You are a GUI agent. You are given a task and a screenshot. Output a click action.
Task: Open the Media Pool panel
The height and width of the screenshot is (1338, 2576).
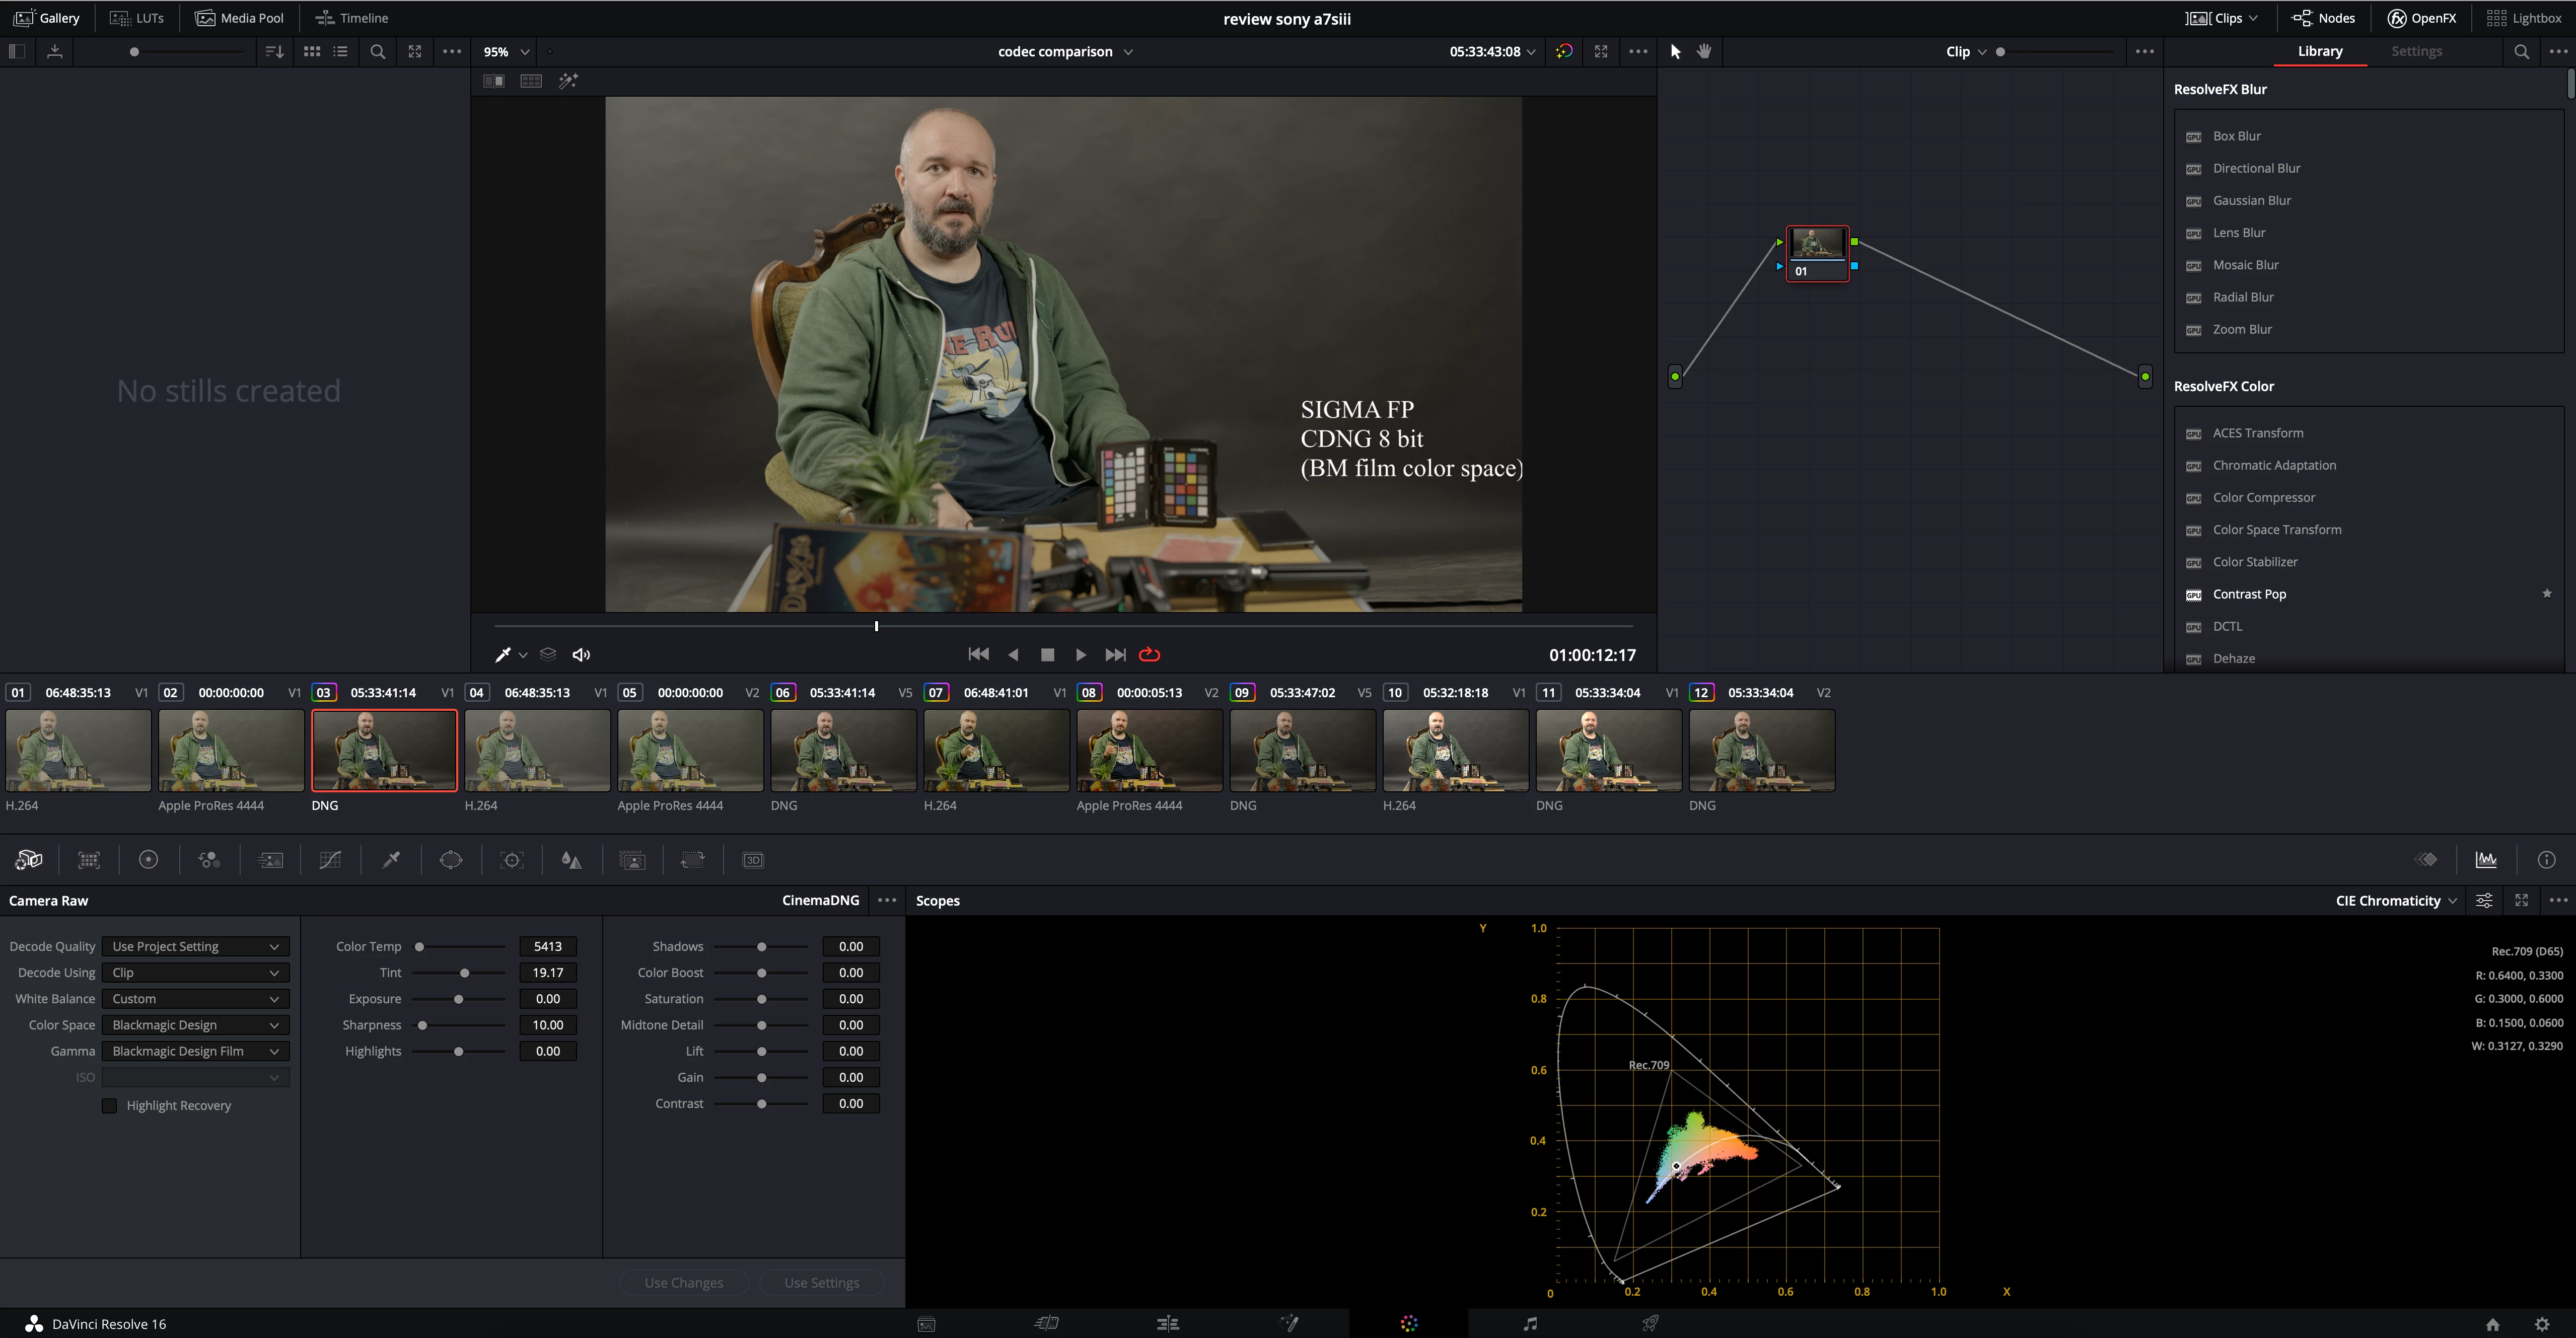240,18
